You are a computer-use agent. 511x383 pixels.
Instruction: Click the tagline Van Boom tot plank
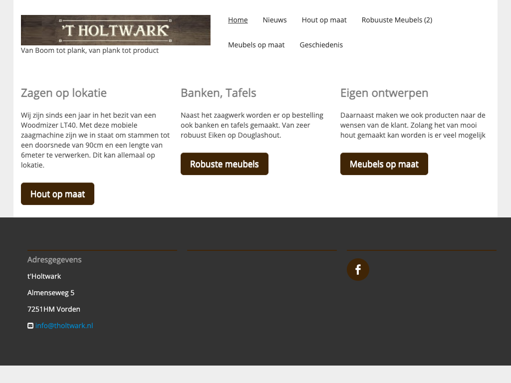[x=90, y=50]
